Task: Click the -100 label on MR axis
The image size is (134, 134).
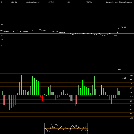Action: pyautogui.click(x=131, y=118)
